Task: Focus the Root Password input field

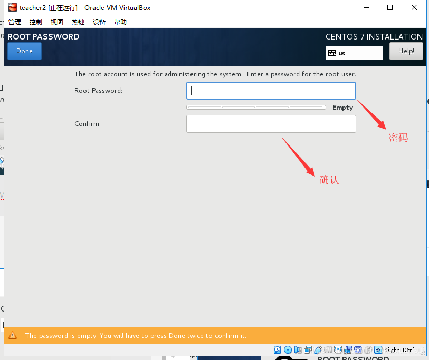Action: 271,91
